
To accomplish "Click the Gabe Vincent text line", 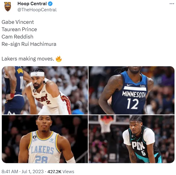I will (18, 22).
